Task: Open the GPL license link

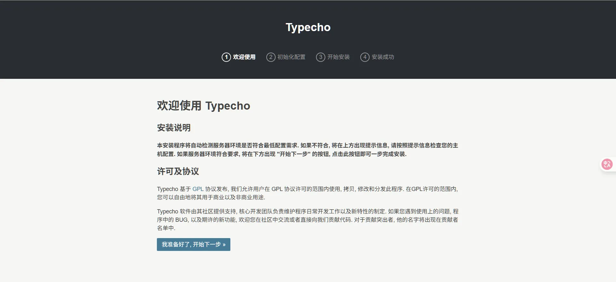Action: (198, 189)
